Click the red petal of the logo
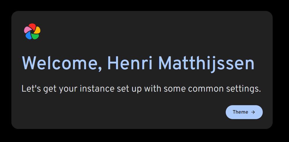Screen dimensions: 289x142 click(x=32, y=26)
